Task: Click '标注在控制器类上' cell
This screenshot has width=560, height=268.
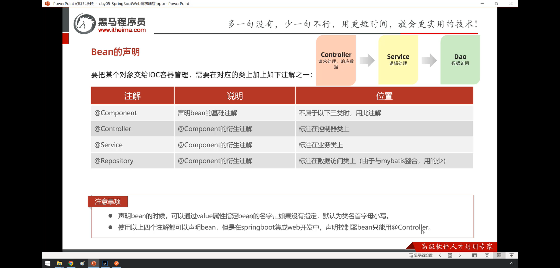Action: coord(384,129)
